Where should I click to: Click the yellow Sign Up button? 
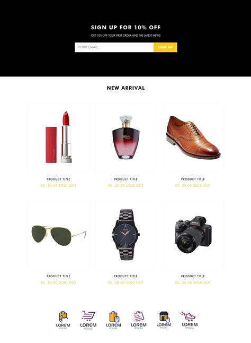[x=165, y=47]
